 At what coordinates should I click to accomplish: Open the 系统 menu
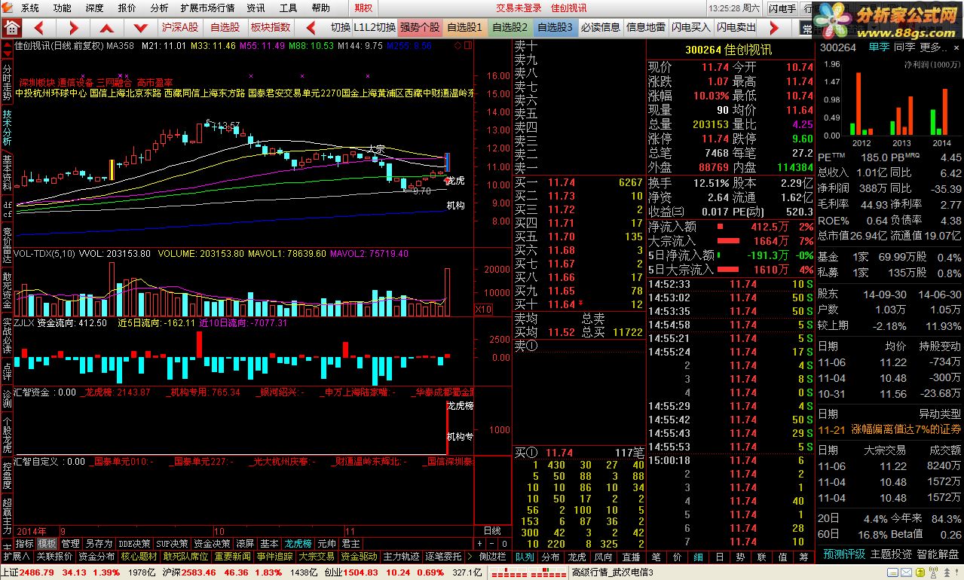pyautogui.click(x=30, y=8)
